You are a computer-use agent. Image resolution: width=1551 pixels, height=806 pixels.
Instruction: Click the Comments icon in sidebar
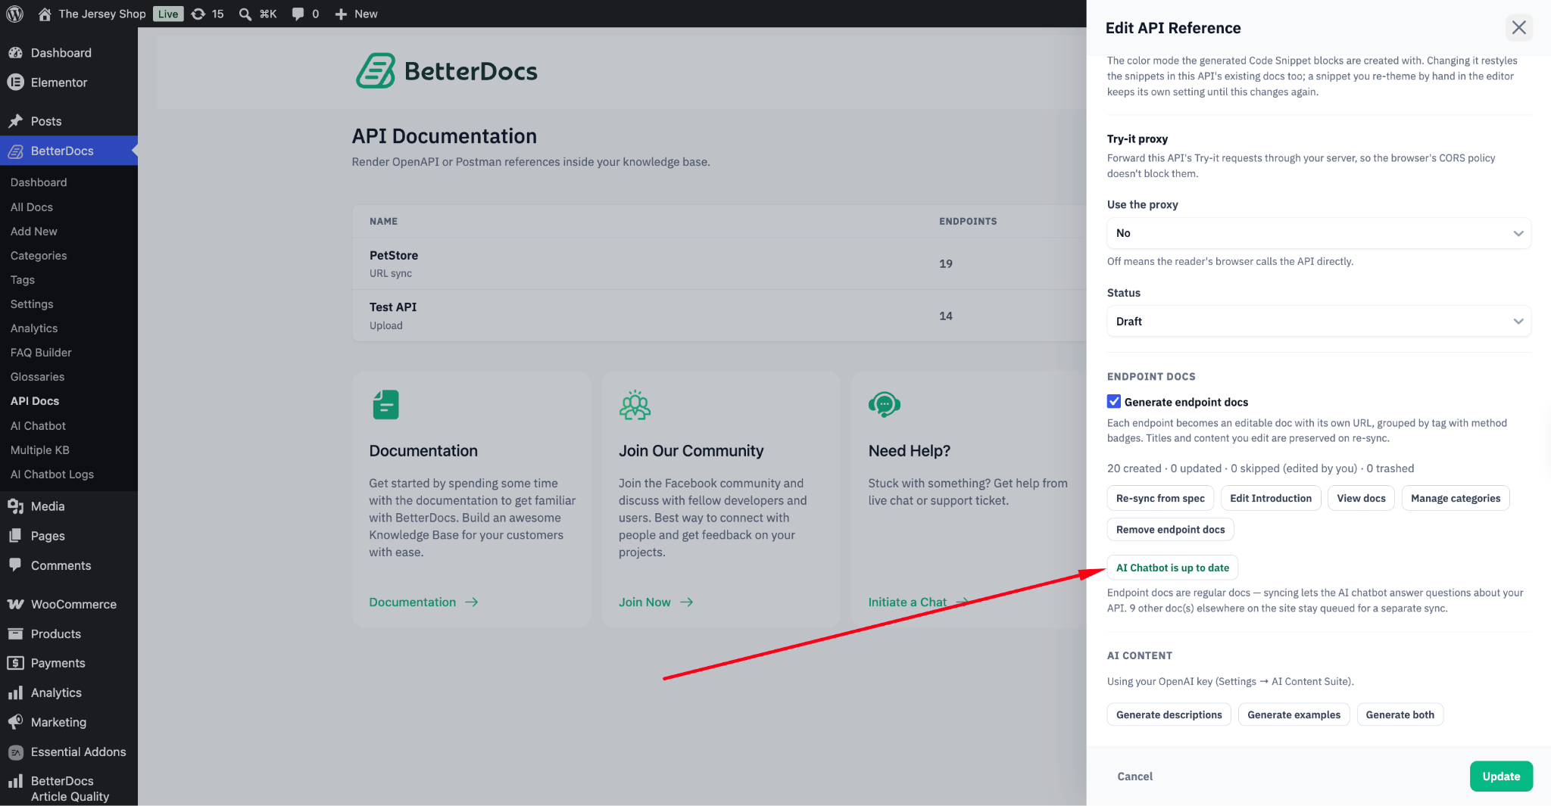[x=15, y=565]
